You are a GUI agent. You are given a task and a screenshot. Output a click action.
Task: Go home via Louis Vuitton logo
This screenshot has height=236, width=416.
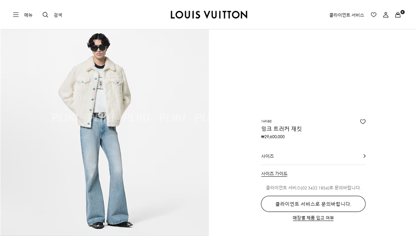pos(209,15)
